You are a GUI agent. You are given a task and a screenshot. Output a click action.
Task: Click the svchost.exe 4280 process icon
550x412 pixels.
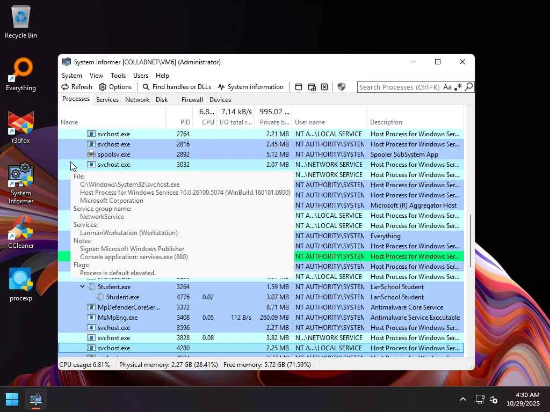click(91, 348)
